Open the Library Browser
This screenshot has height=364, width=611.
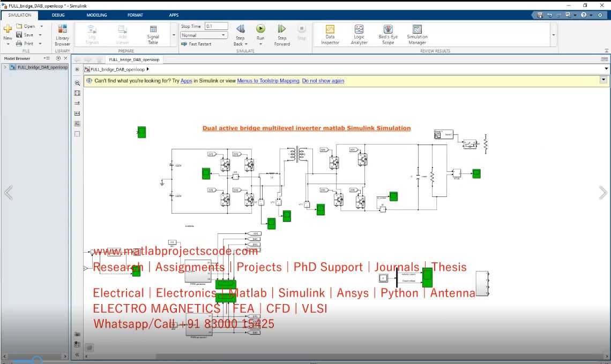(62, 35)
